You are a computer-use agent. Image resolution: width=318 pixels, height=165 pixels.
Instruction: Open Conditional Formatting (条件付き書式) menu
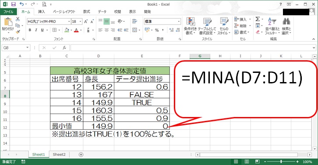coord(191,26)
